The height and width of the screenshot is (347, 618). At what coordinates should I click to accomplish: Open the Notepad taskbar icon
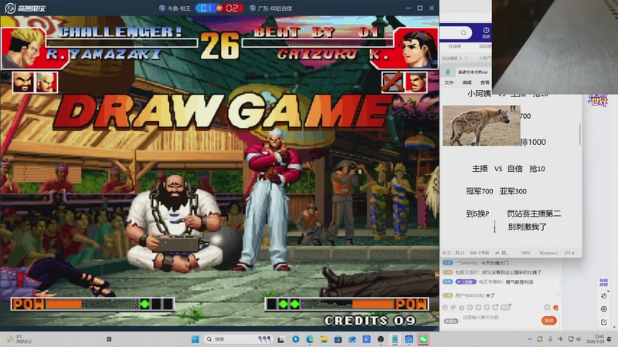395,339
